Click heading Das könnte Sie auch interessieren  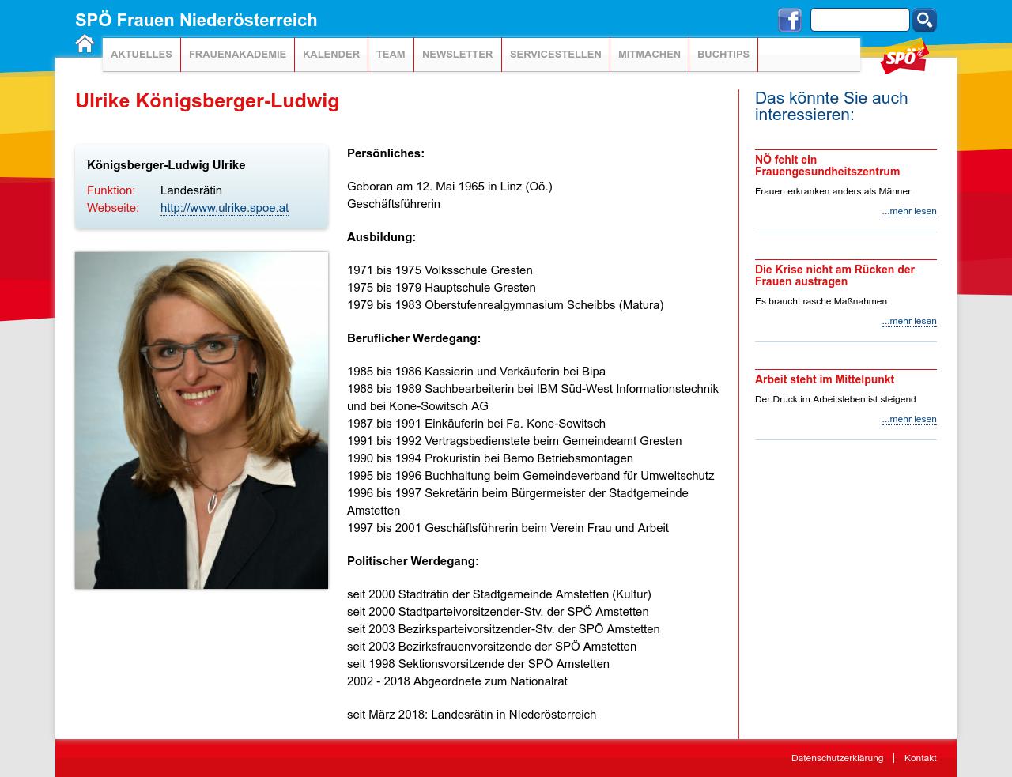(831, 106)
